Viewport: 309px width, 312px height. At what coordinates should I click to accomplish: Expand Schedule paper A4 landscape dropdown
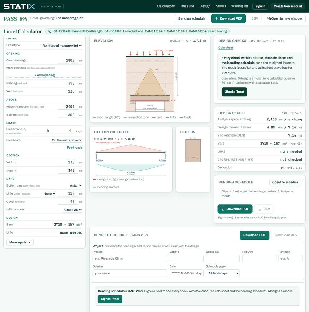223,273
